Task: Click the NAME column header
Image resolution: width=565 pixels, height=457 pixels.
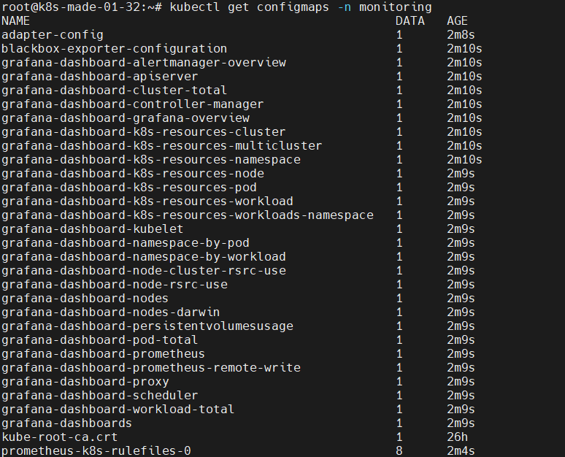Action: (15, 21)
